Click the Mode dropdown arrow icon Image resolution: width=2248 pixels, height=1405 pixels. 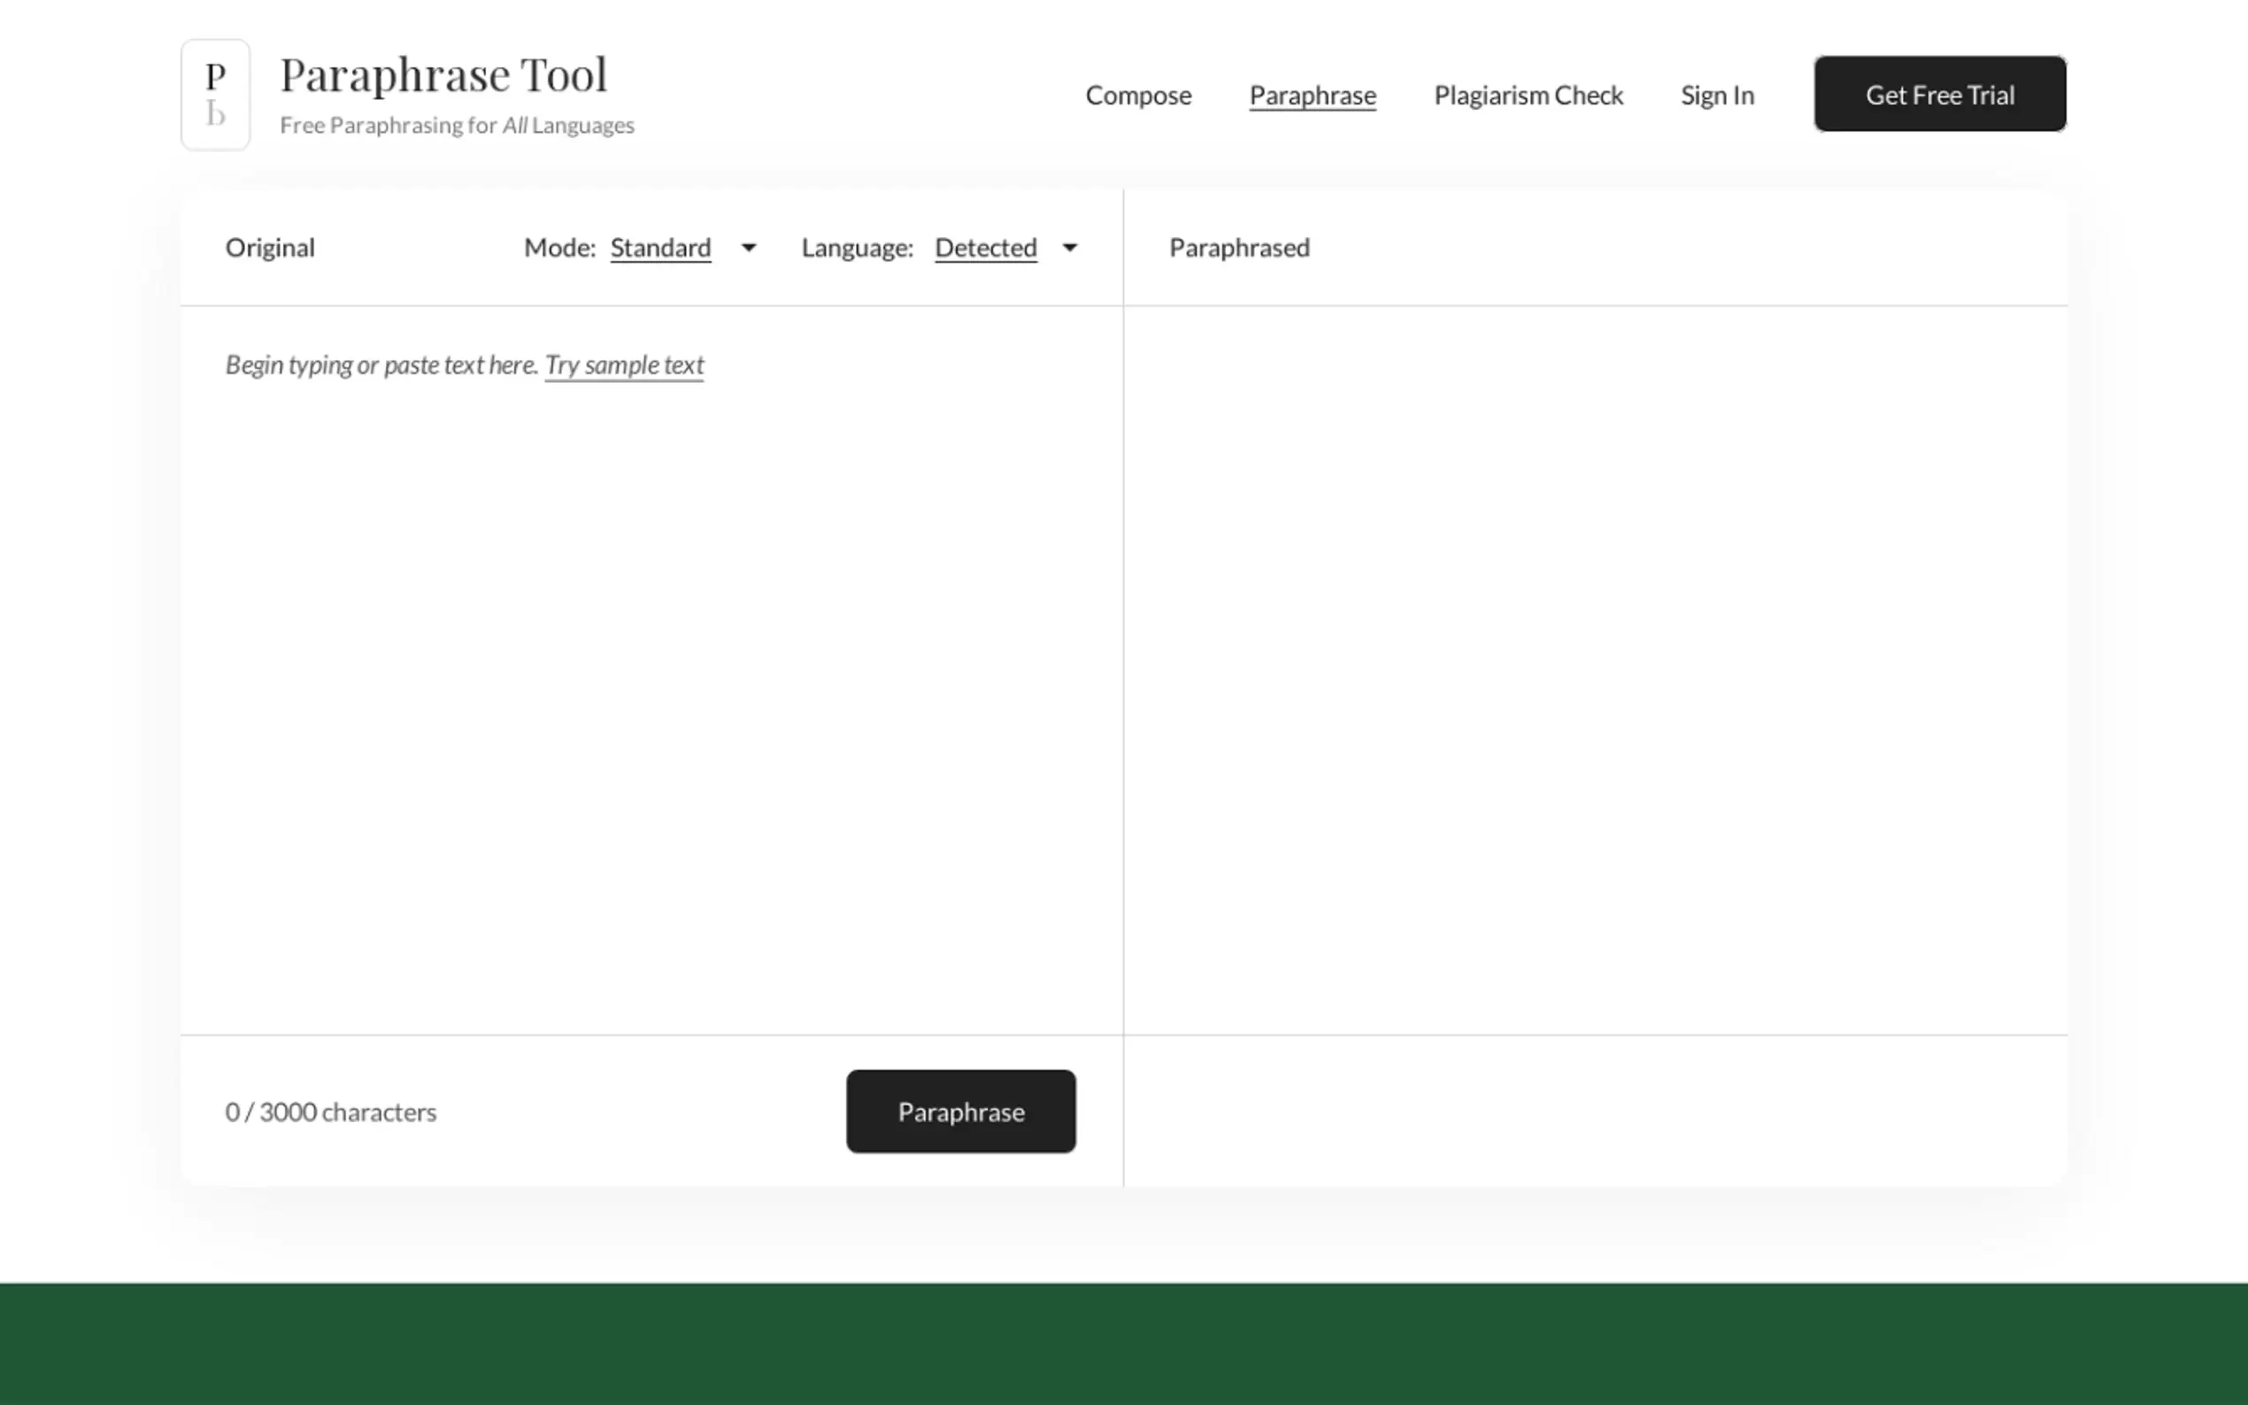click(748, 248)
